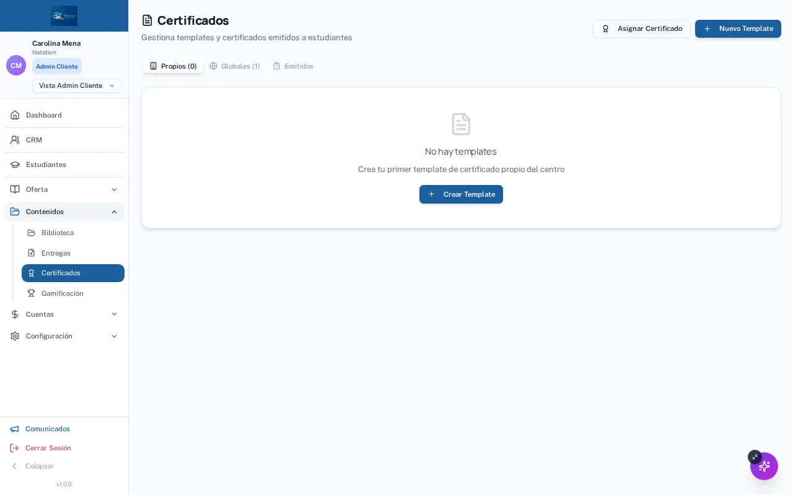Click the Admin Cliente role badge
793x495 pixels.
pyautogui.click(x=57, y=66)
